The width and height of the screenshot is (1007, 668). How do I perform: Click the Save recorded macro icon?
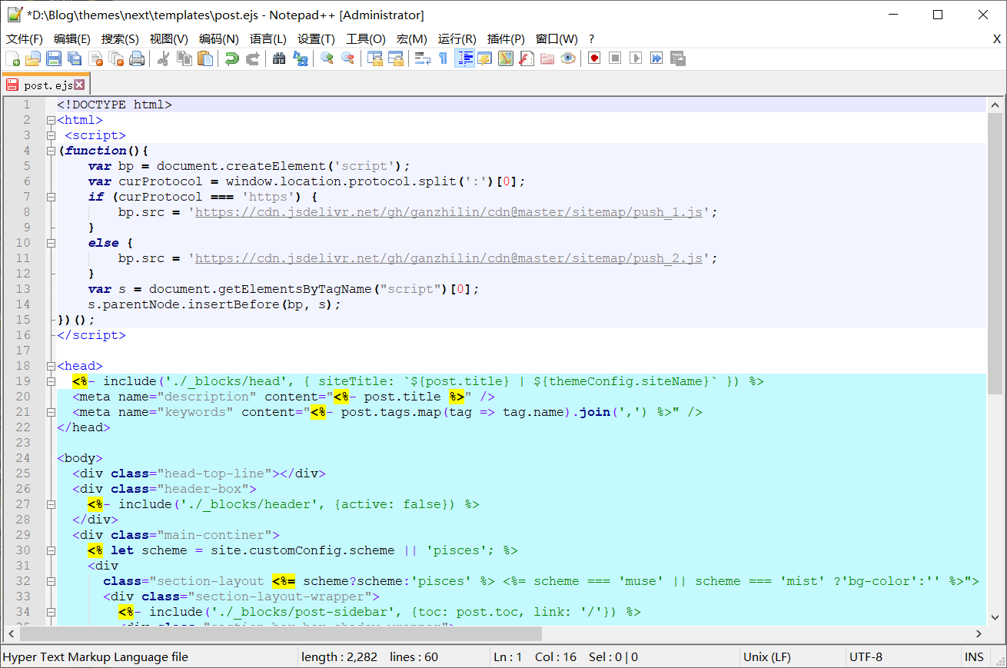coord(677,58)
